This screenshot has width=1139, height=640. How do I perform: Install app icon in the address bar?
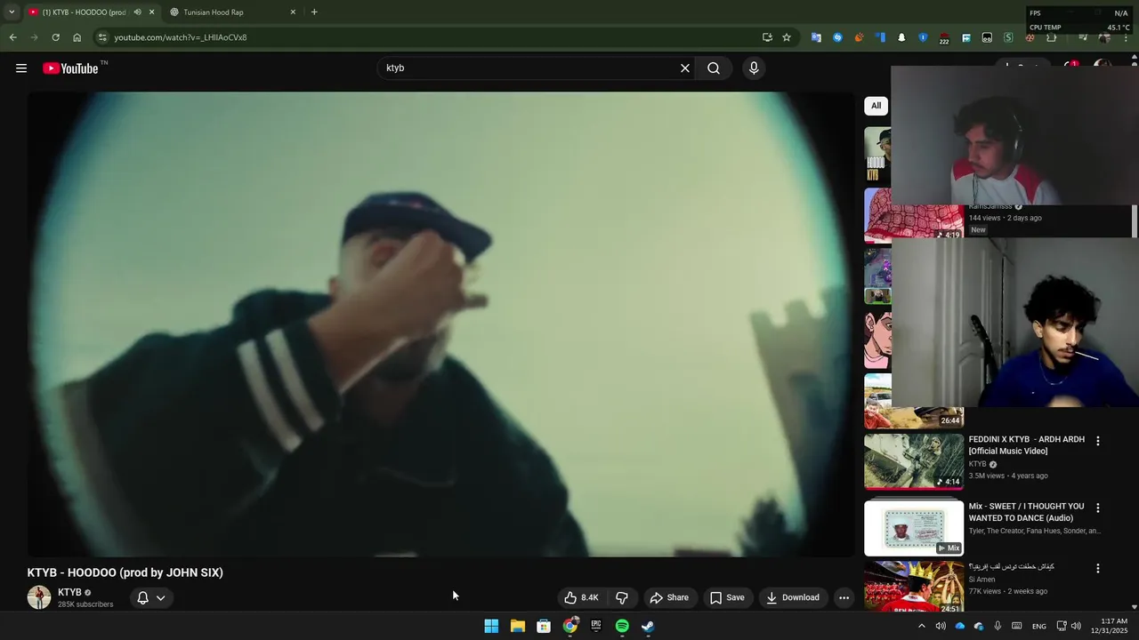(x=767, y=37)
